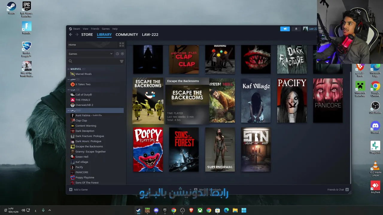
Task: Select the Fortnite desktop icon
Action: pos(27,28)
